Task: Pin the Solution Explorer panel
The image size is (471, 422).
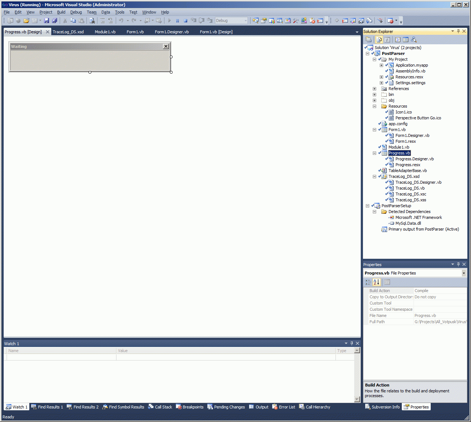Action: [x=458, y=31]
